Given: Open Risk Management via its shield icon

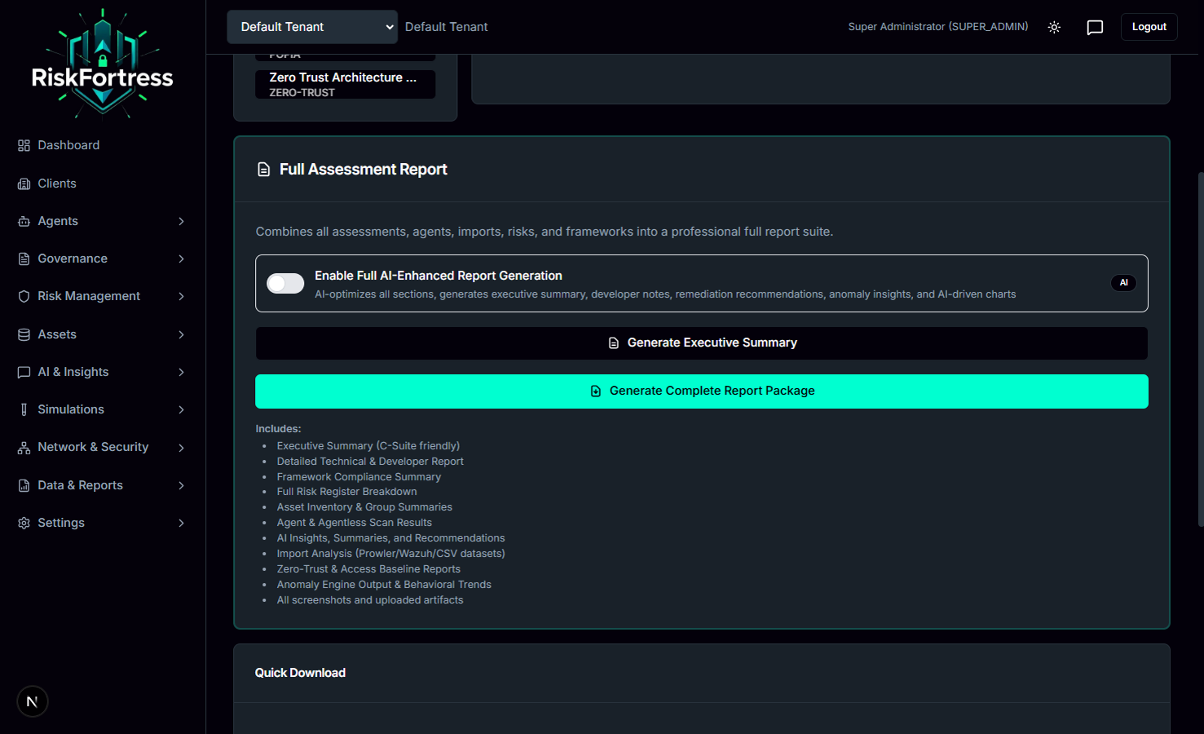Looking at the screenshot, I should (23, 296).
